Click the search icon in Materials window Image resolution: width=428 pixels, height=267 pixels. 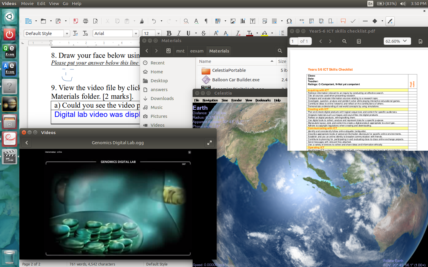coord(280,51)
